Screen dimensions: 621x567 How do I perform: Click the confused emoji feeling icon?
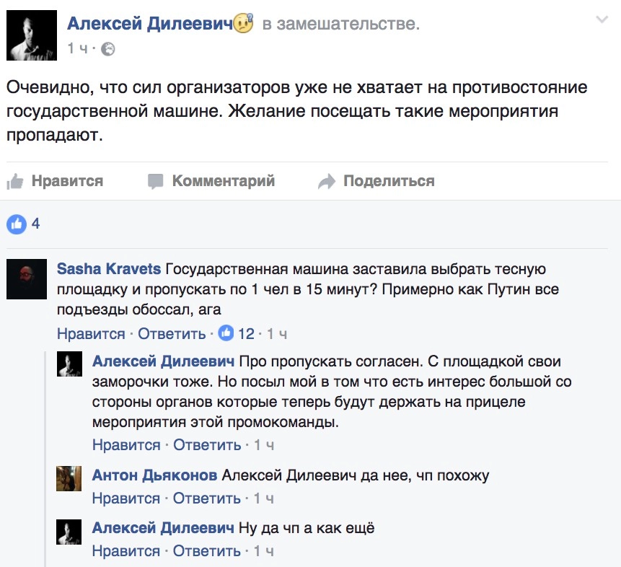(244, 24)
